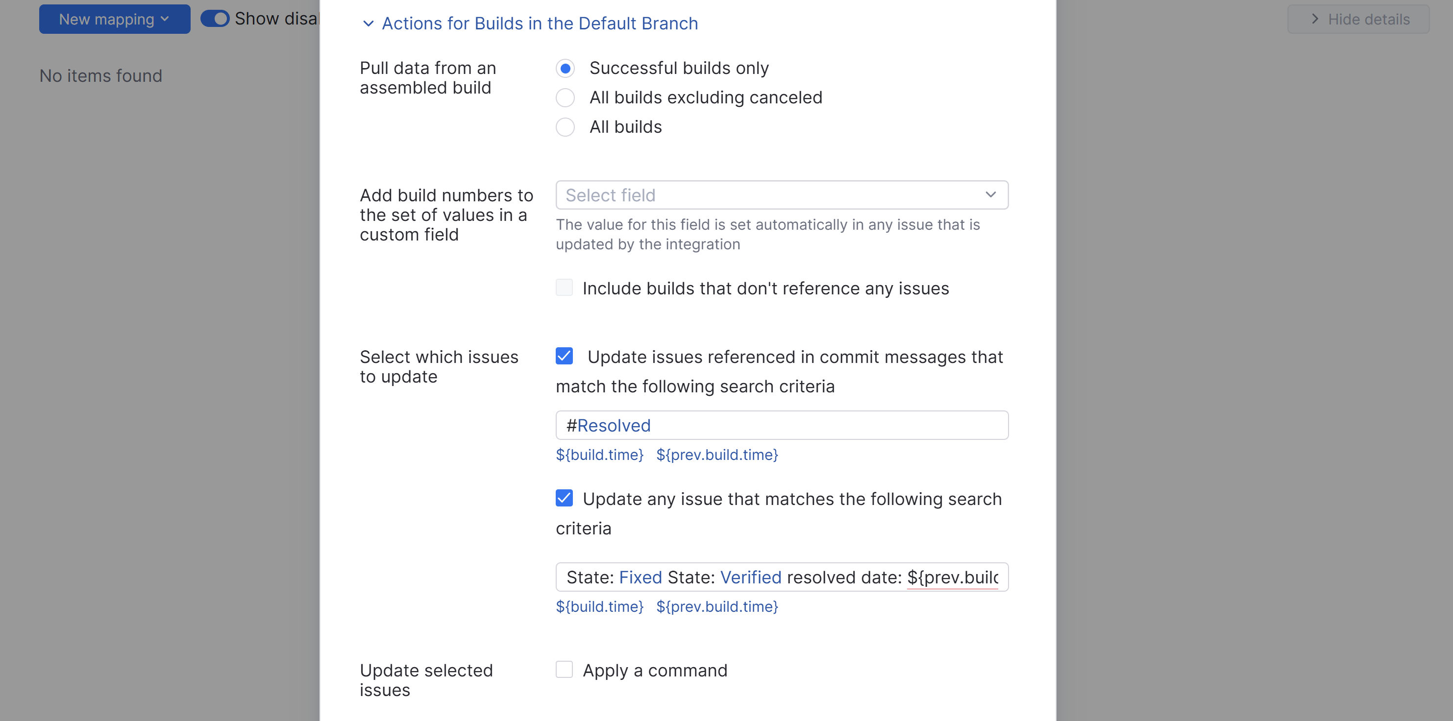The width and height of the screenshot is (1453, 721).
Task: Insert ${prev.build.time} under the second search field
Action: (717, 606)
